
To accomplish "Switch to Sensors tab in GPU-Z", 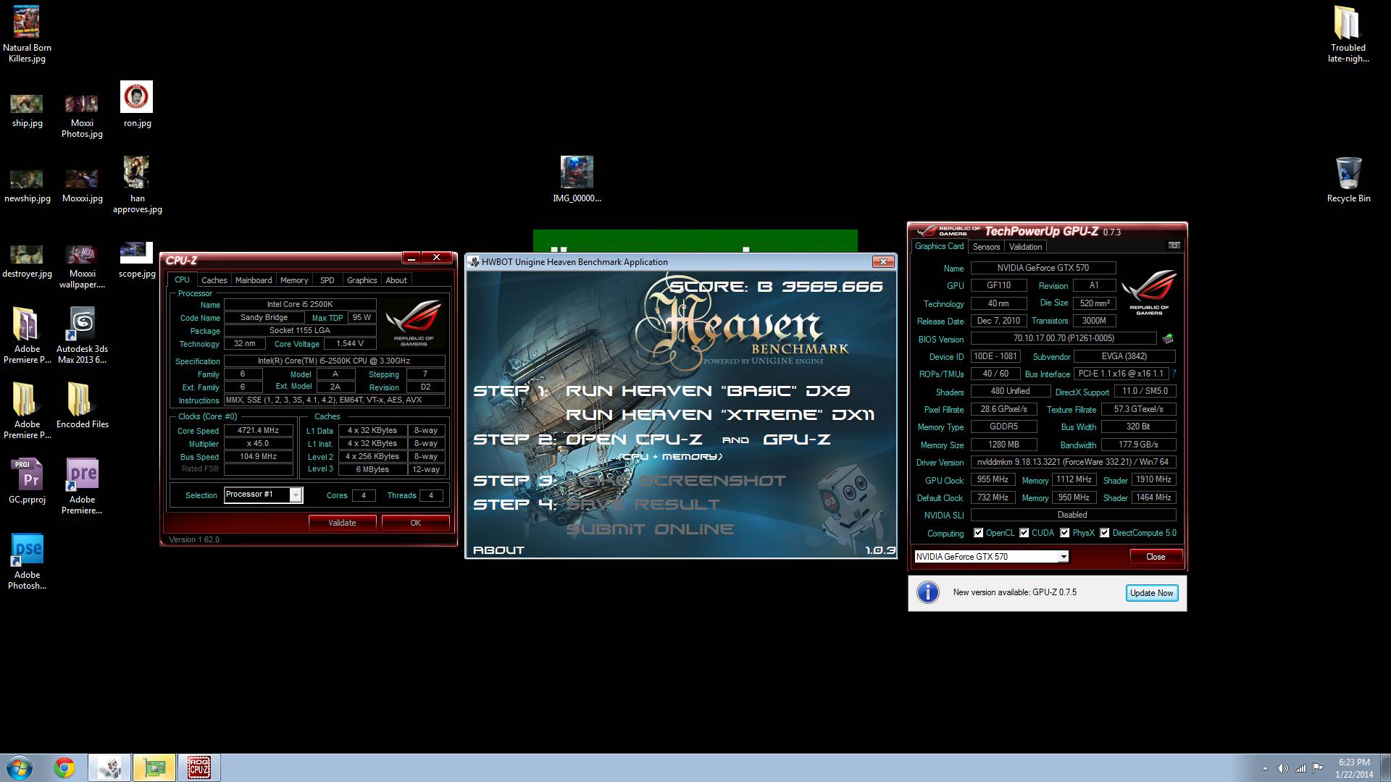I will coord(986,247).
